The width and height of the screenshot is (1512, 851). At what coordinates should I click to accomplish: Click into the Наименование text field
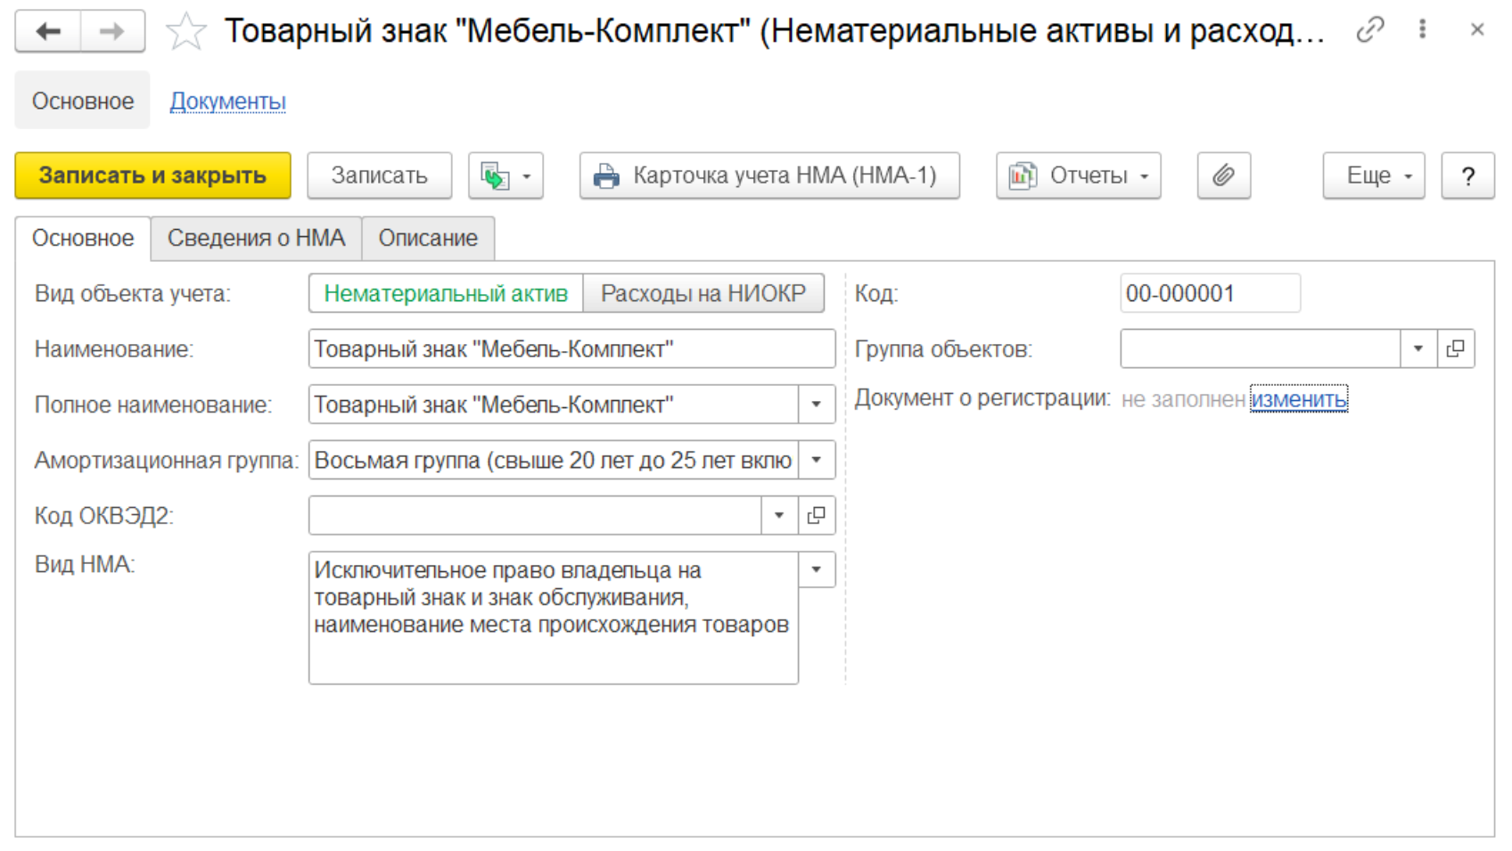point(571,348)
